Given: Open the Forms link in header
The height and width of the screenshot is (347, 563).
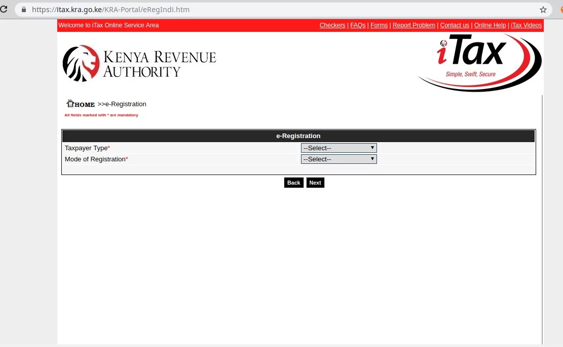Looking at the screenshot, I should click(x=379, y=25).
